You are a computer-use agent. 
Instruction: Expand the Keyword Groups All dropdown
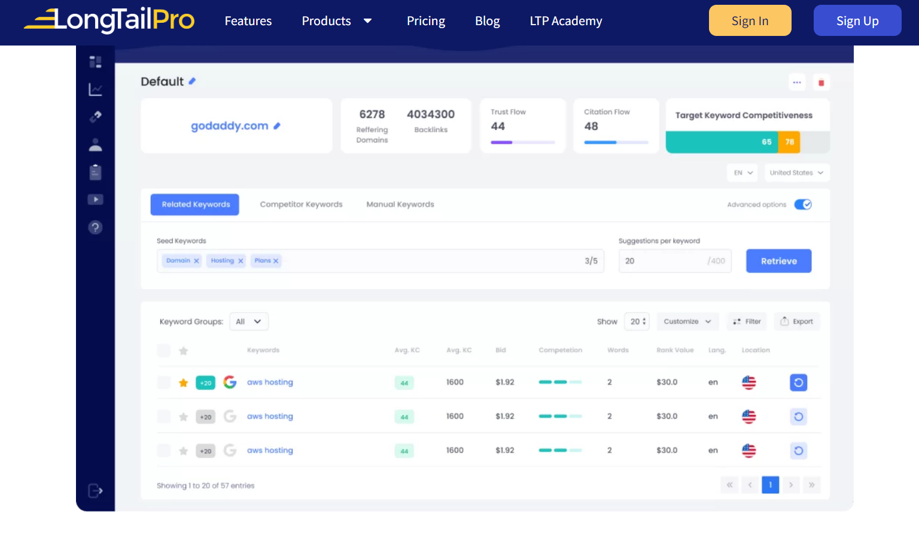tap(249, 322)
